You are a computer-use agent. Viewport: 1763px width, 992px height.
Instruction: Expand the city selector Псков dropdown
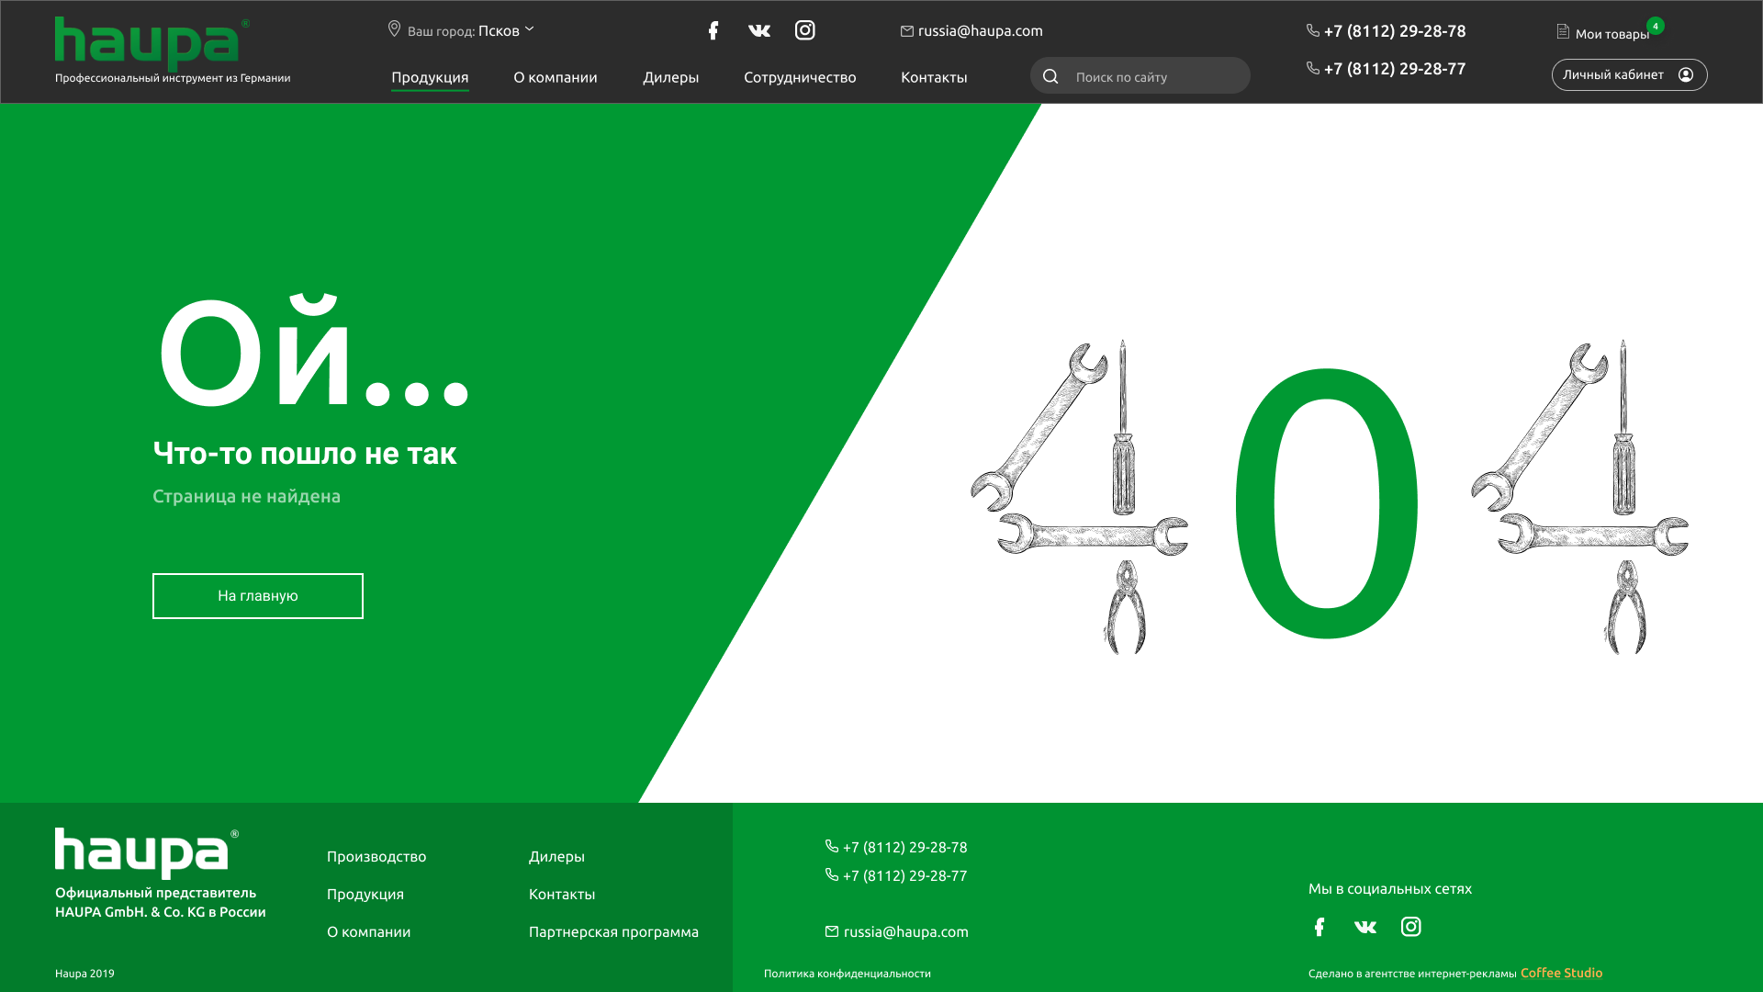coord(505,30)
